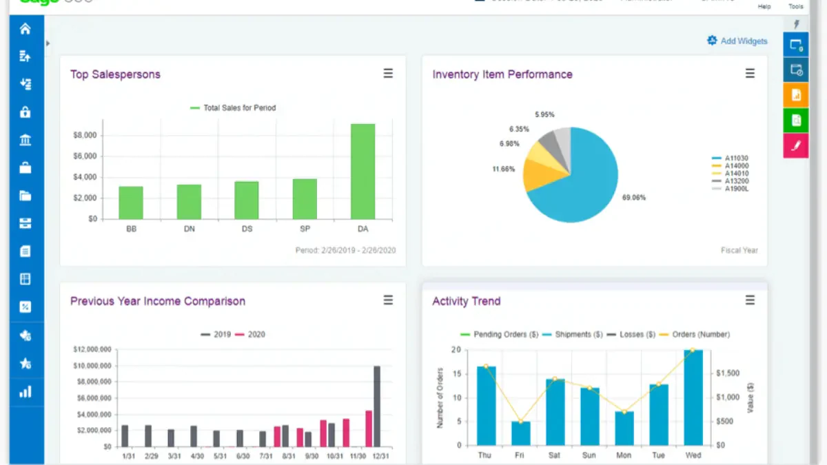Open Activity Trend widget hamburger menu
This screenshot has height=465, width=827.
coord(750,300)
